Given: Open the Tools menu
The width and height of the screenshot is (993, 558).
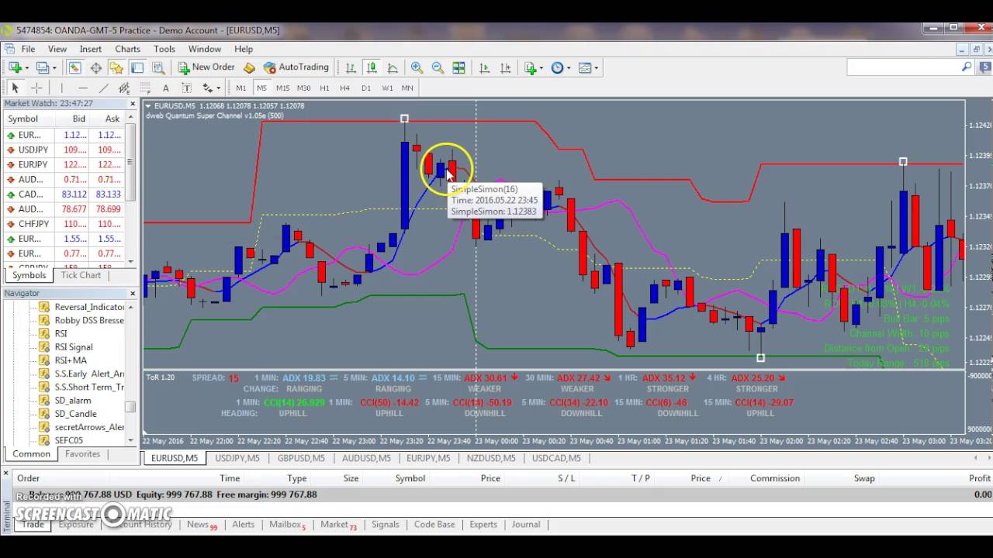Looking at the screenshot, I should pos(164,49).
